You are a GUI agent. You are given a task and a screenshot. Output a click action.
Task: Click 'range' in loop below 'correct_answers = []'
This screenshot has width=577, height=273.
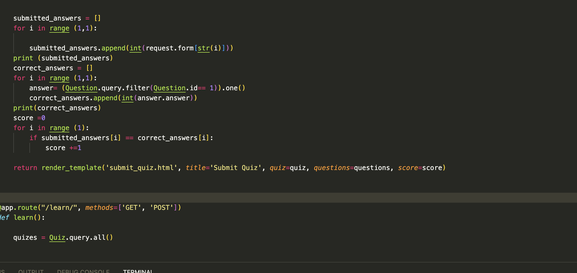[x=59, y=78]
